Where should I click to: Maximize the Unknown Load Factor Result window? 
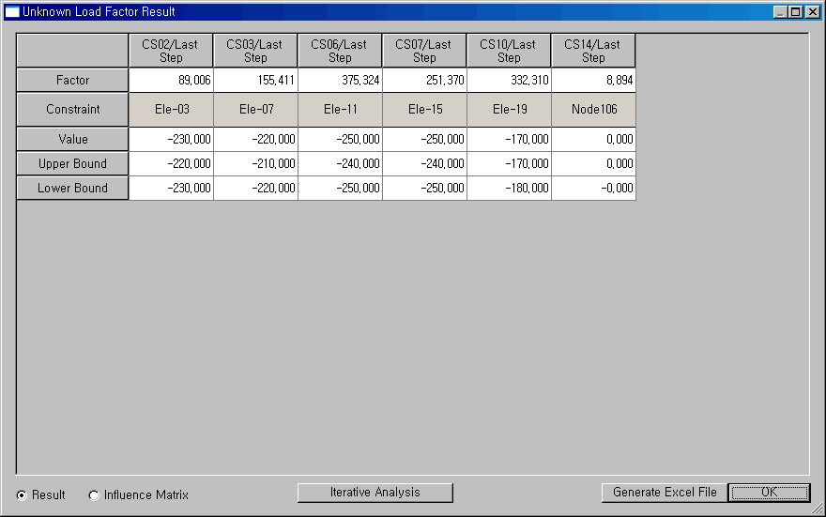tap(796, 12)
